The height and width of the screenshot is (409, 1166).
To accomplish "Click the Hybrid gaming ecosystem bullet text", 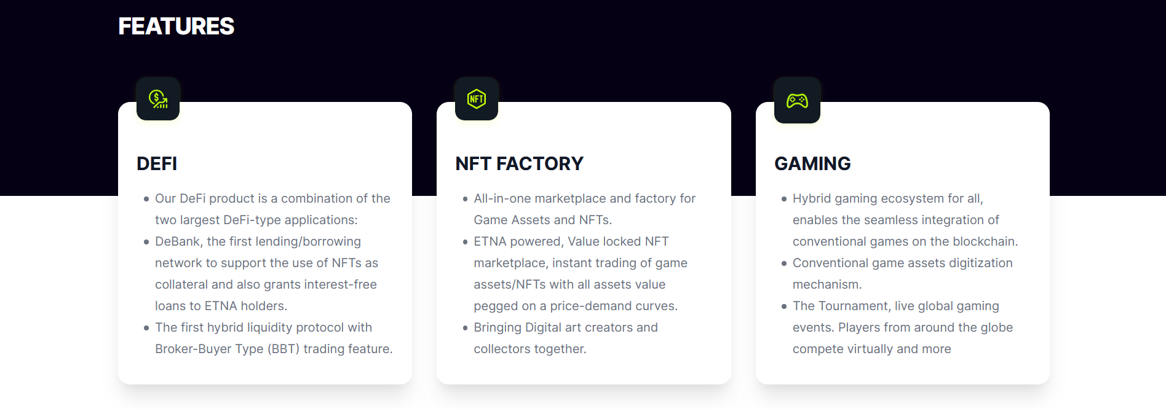I will pyautogui.click(x=905, y=220).
